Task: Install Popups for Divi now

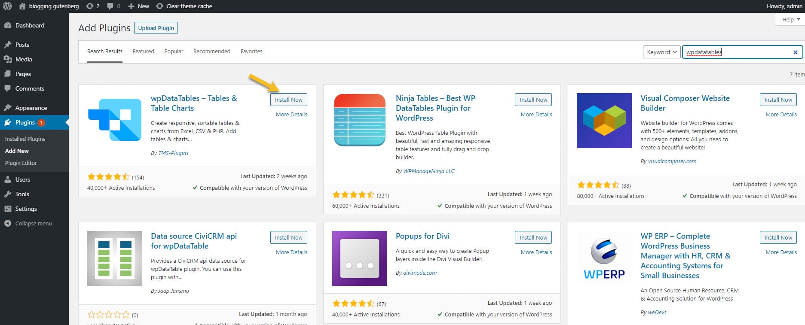Action: 533,237
